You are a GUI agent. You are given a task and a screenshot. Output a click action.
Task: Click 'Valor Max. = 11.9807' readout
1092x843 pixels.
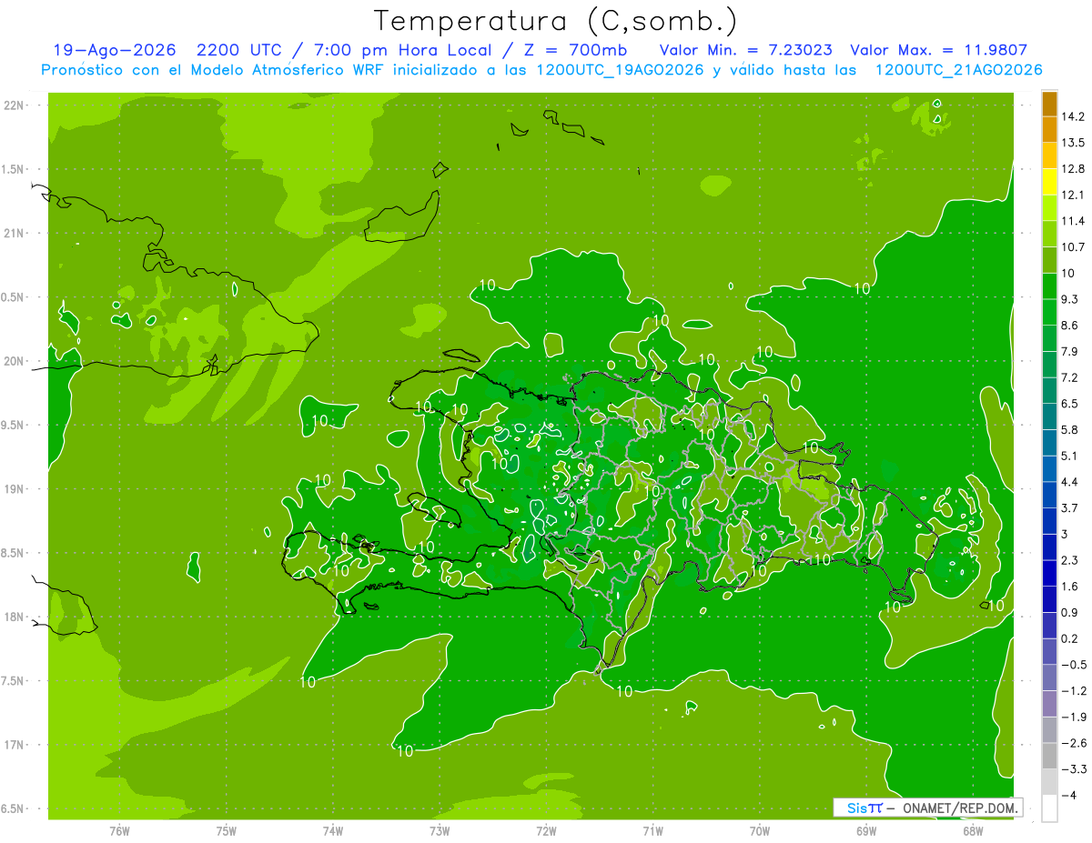[938, 50]
